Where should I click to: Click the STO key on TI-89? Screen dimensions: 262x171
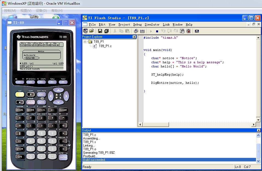point(20,149)
